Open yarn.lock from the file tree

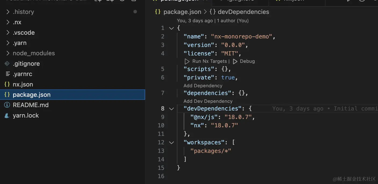pos(72,116)
